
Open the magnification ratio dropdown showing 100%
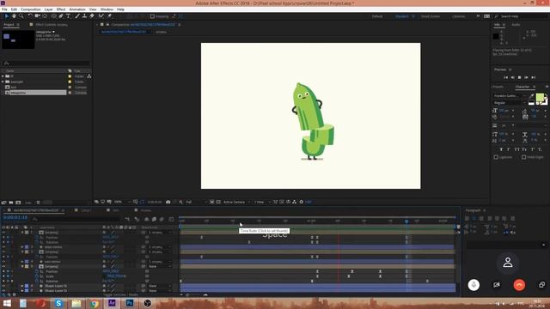122,202
